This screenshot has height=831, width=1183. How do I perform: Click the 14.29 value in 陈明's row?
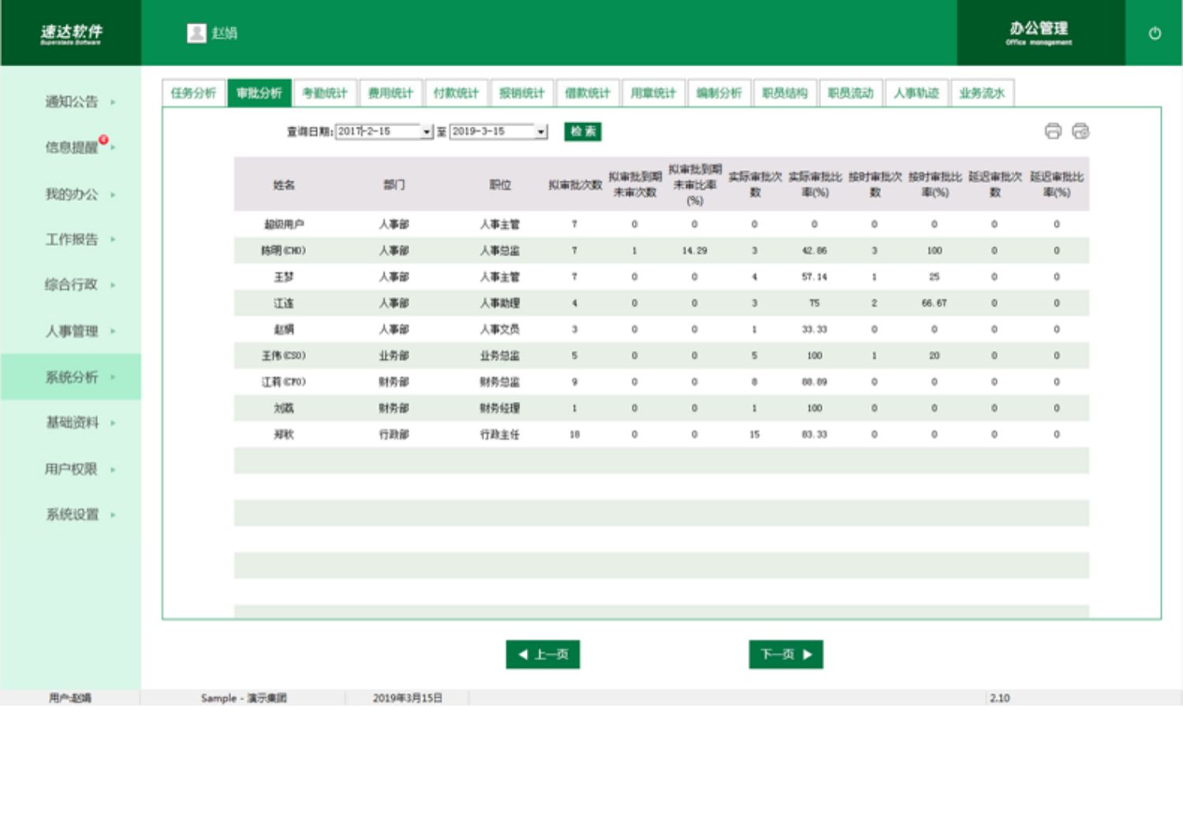695,251
